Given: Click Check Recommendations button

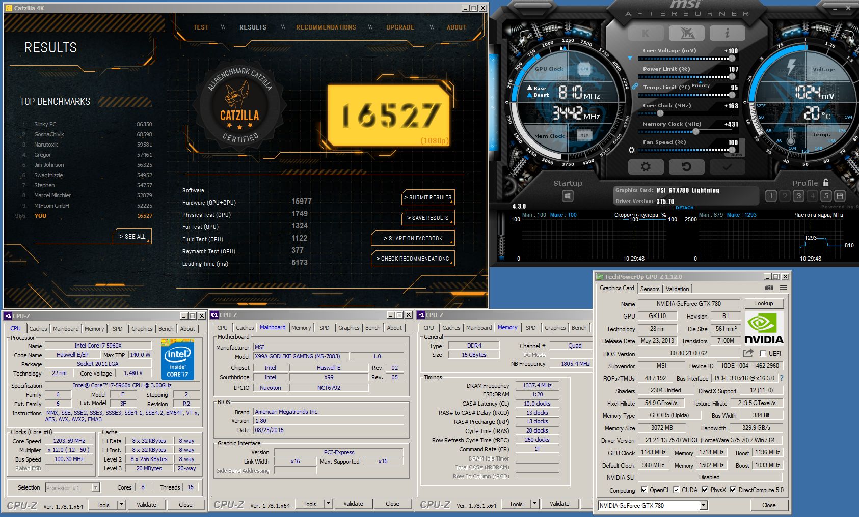Looking at the screenshot, I should pos(413,258).
